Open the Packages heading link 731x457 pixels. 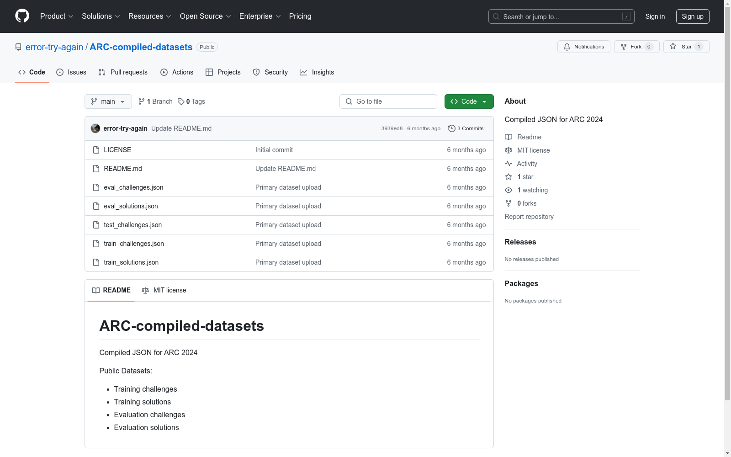[521, 284]
